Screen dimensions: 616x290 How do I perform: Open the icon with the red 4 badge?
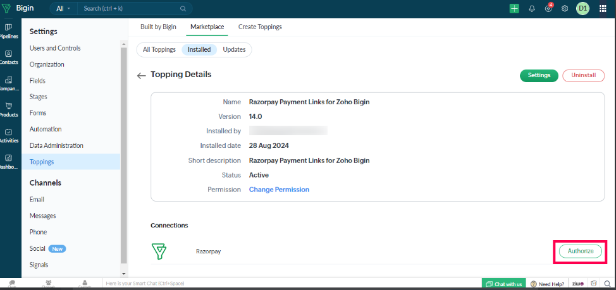(x=549, y=8)
